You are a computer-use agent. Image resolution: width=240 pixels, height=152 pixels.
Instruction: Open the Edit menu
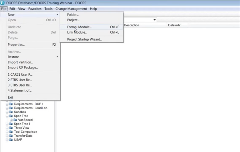pos(12,9)
